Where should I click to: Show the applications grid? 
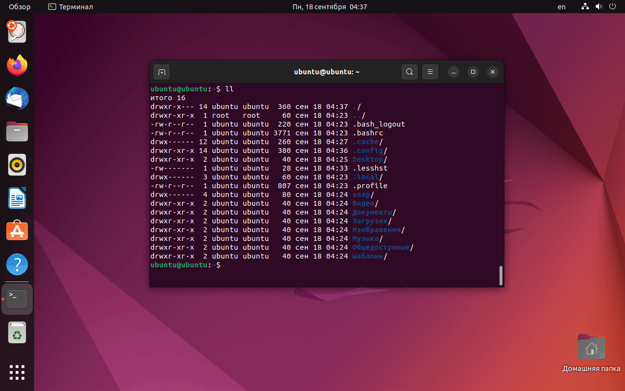17,372
